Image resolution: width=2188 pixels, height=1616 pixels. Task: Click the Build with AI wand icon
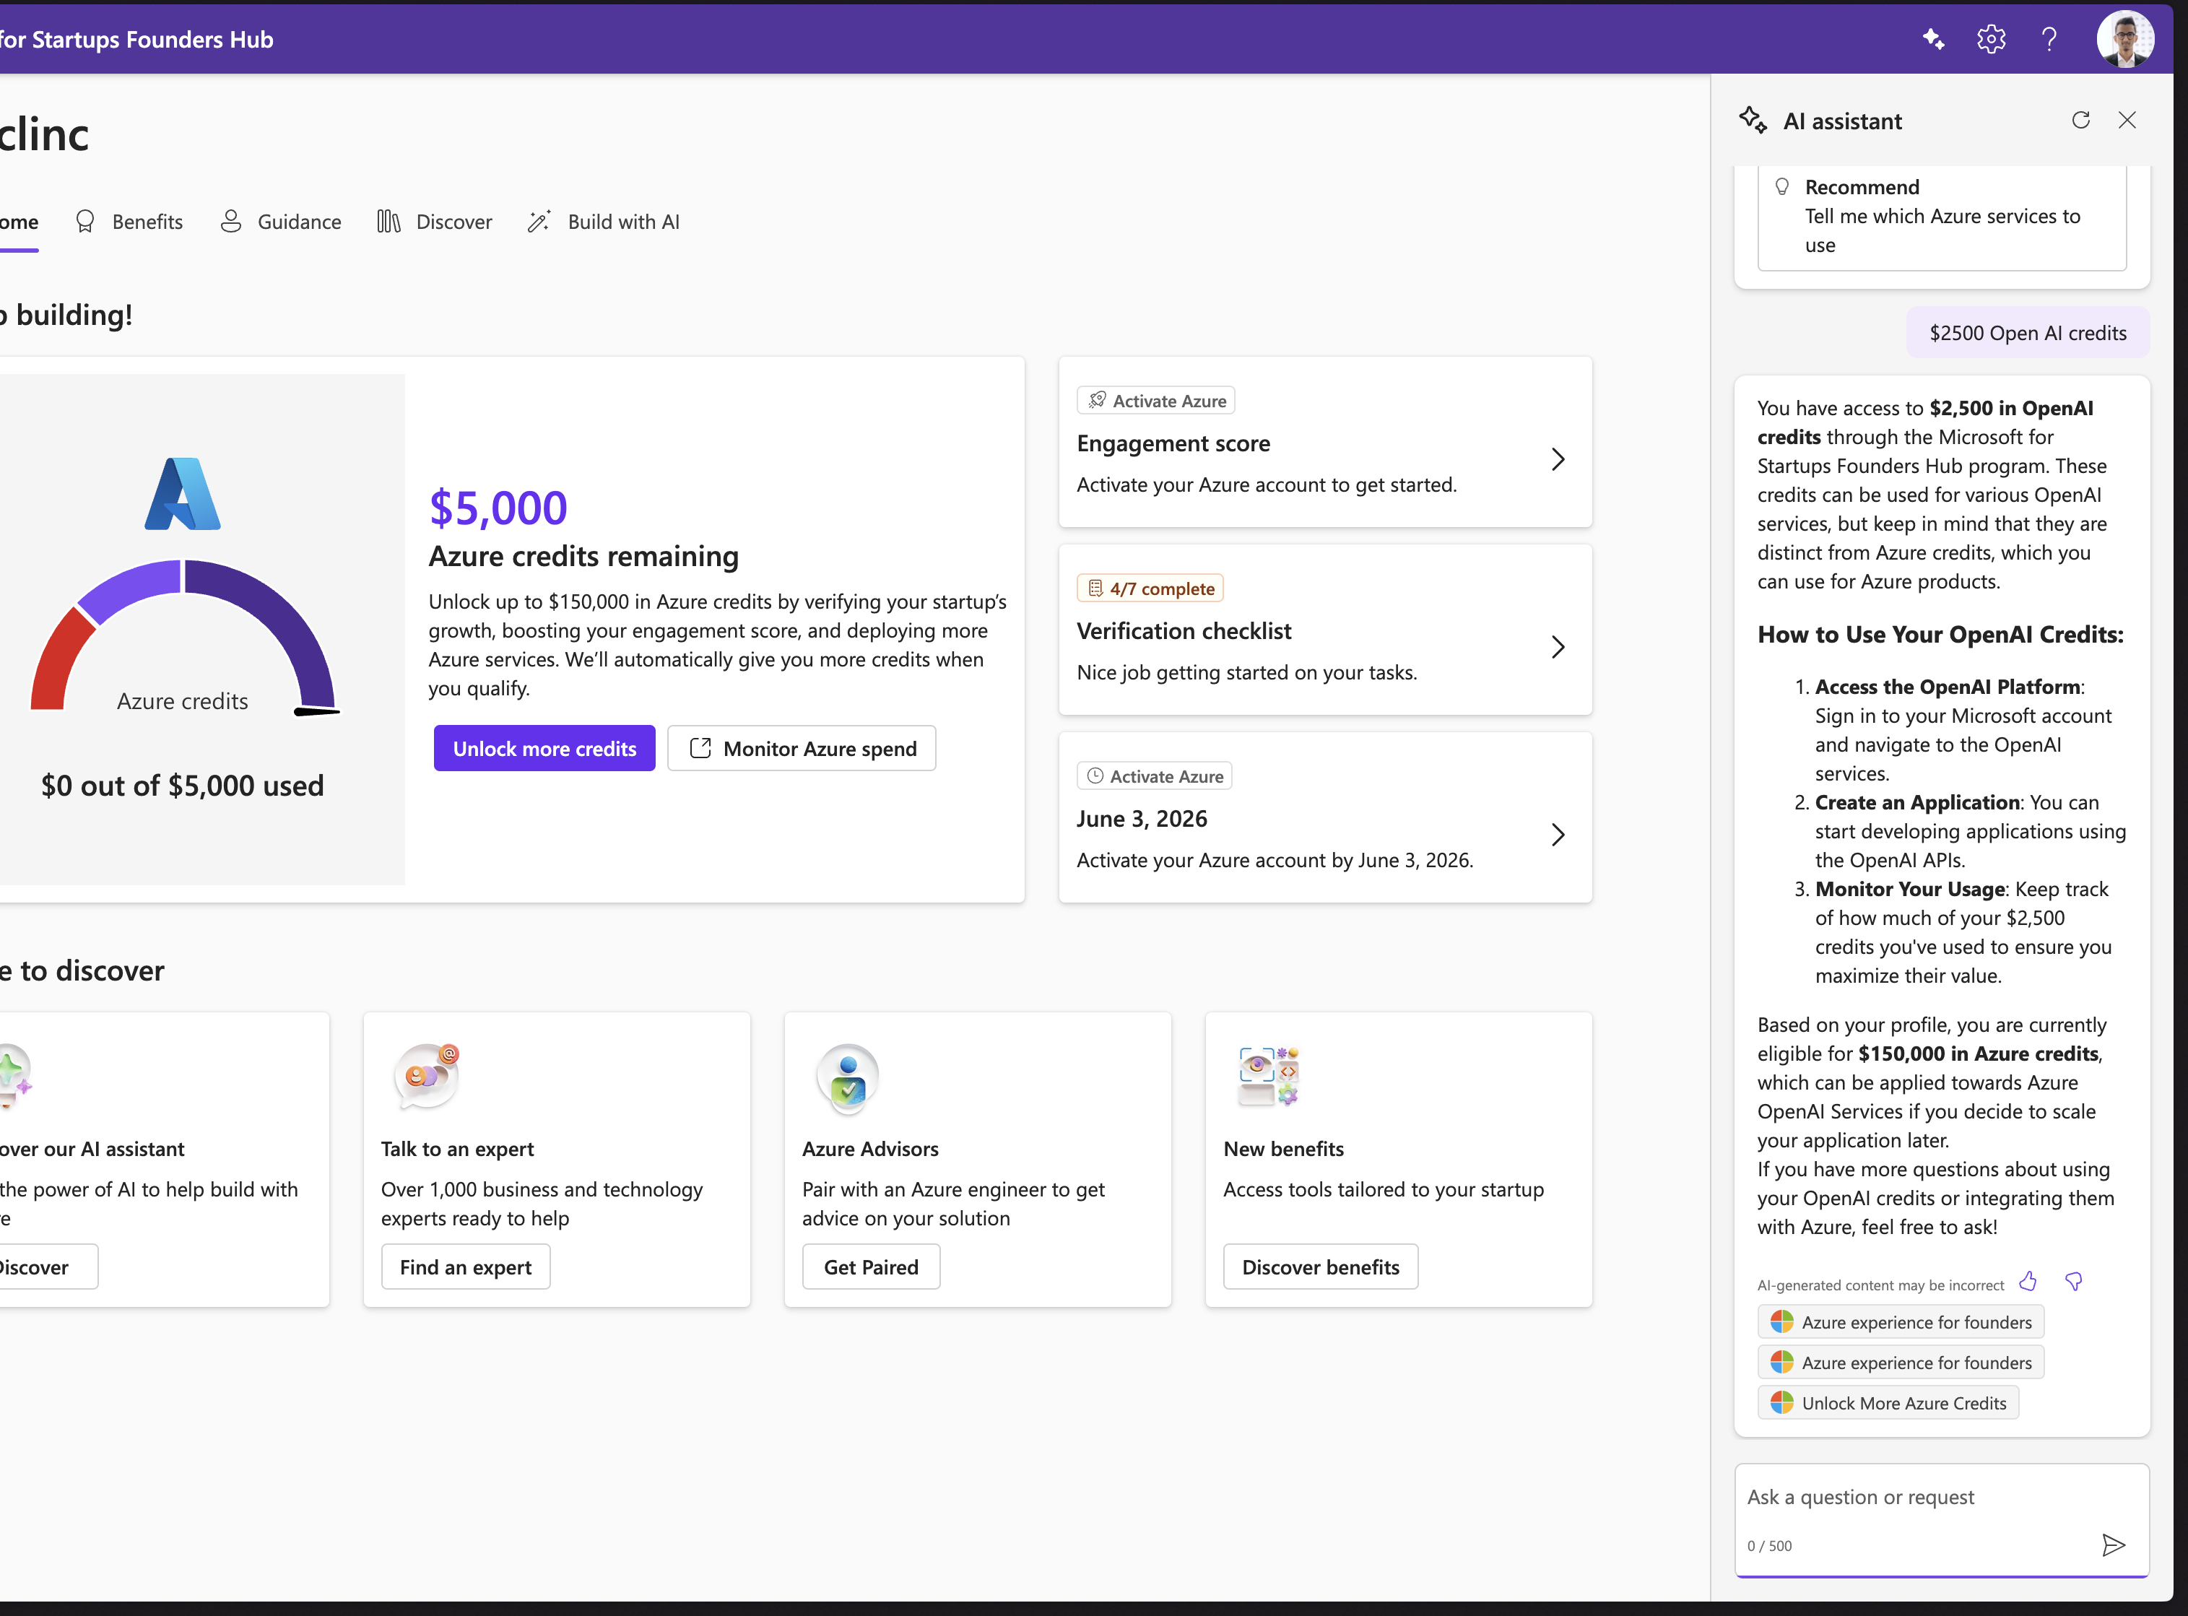point(539,222)
